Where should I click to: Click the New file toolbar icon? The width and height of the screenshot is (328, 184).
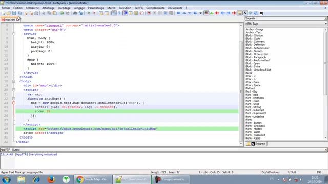(4, 13)
